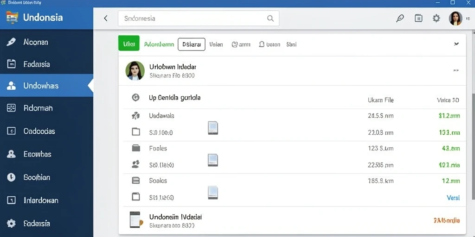Click the Urlobwın Iıdedar avatar
Screen dimensions: 475x237
pos(135,71)
